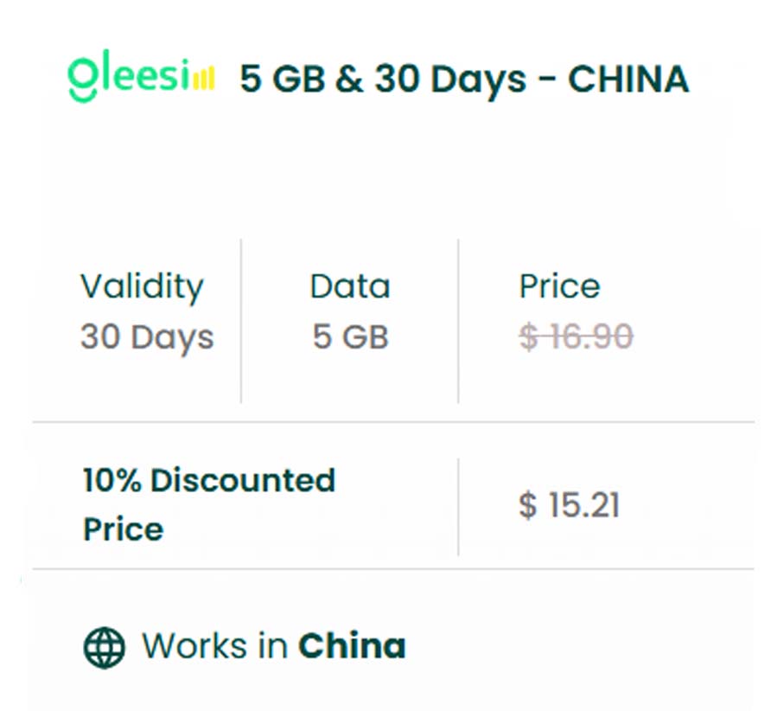This screenshot has height=711, width=771.
Task: Click the $ 15.21 discounted price
Action: [569, 505]
